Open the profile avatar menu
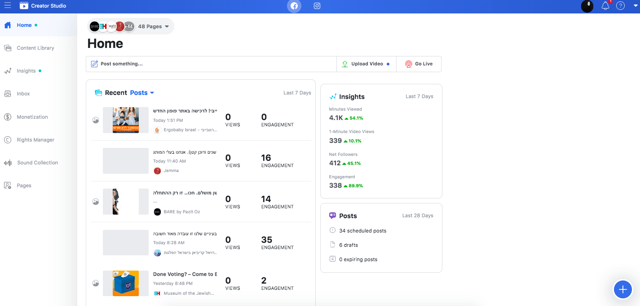The height and width of the screenshot is (306, 640). (x=587, y=6)
